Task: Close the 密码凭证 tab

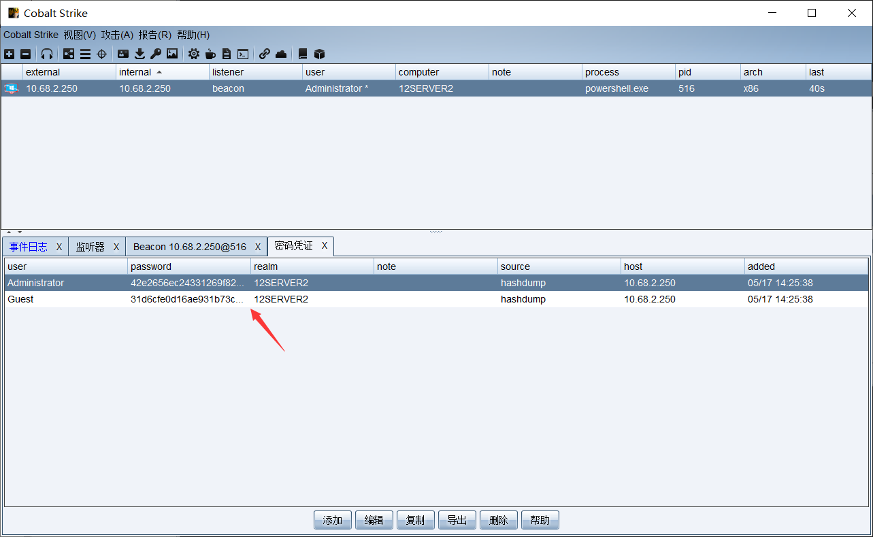Action: [325, 245]
